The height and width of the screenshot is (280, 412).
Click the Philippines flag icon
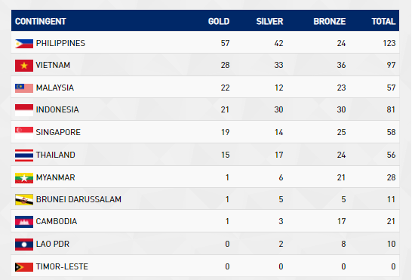coord(24,43)
